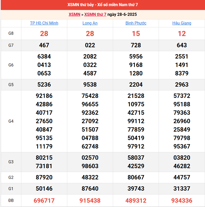
Task: Click the G8 row label
Action: [11, 33]
